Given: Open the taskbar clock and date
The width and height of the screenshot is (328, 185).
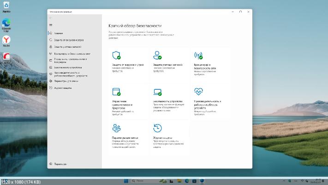Looking at the screenshot, I should (315, 181).
